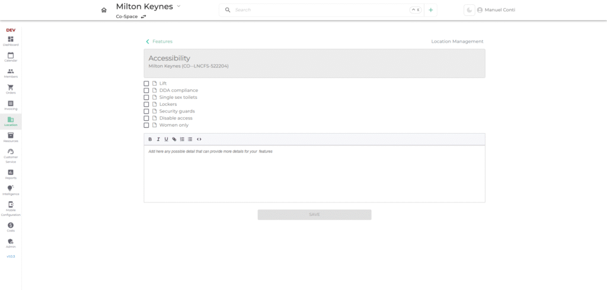
Task: Expand the Milton Keynes location dropdown
Action: [x=178, y=6]
